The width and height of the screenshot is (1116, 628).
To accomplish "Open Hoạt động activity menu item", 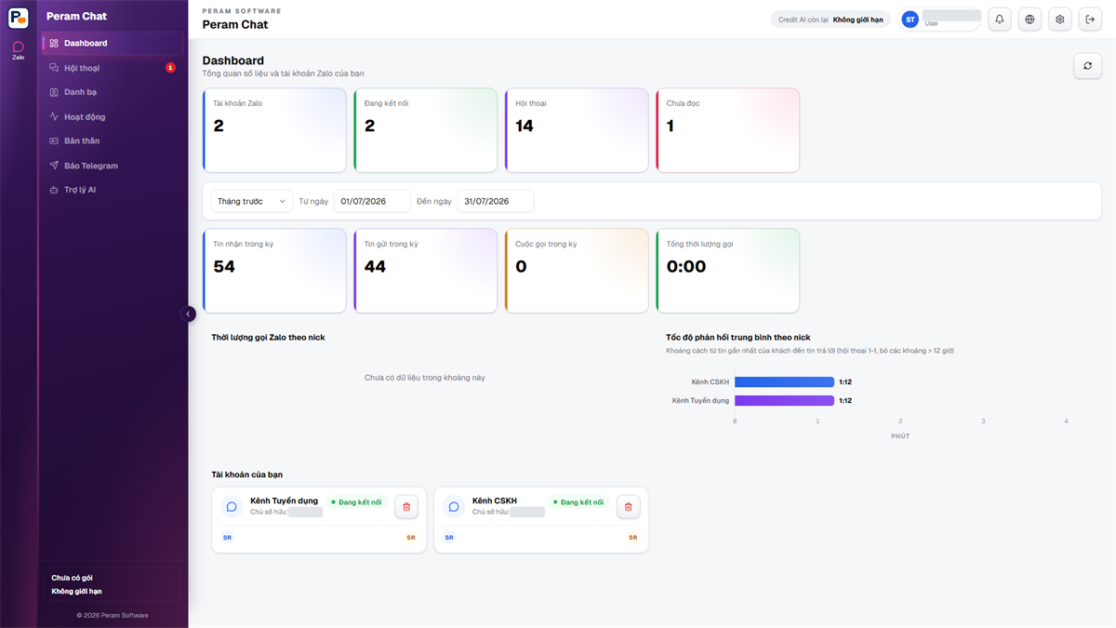I will pyautogui.click(x=113, y=116).
